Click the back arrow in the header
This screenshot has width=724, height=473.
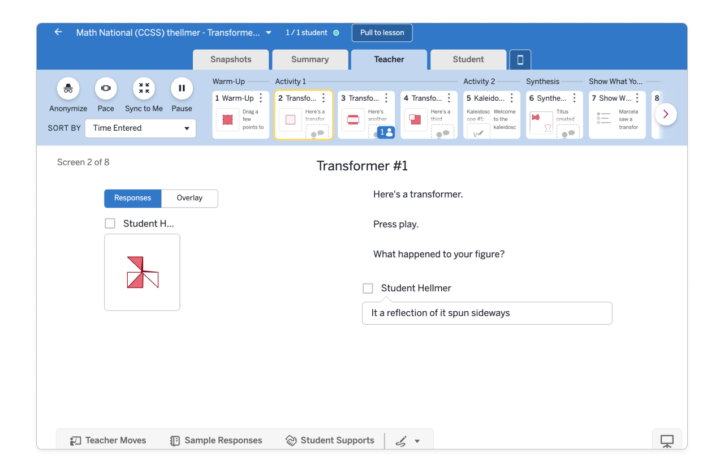58,32
